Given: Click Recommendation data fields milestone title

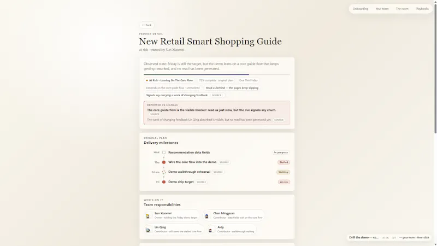Looking at the screenshot, I should click(x=189, y=153).
